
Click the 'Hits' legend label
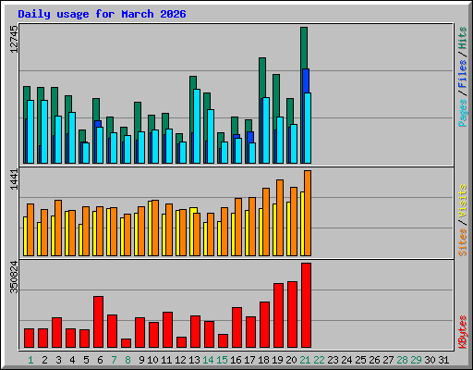pos(462,38)
